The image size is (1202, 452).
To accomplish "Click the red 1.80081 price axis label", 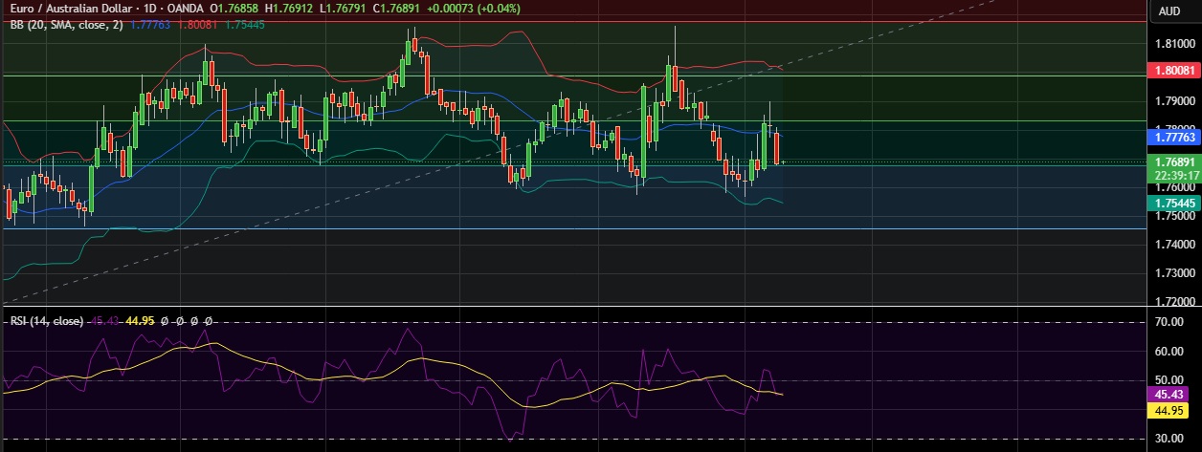I will point(1173,71).
